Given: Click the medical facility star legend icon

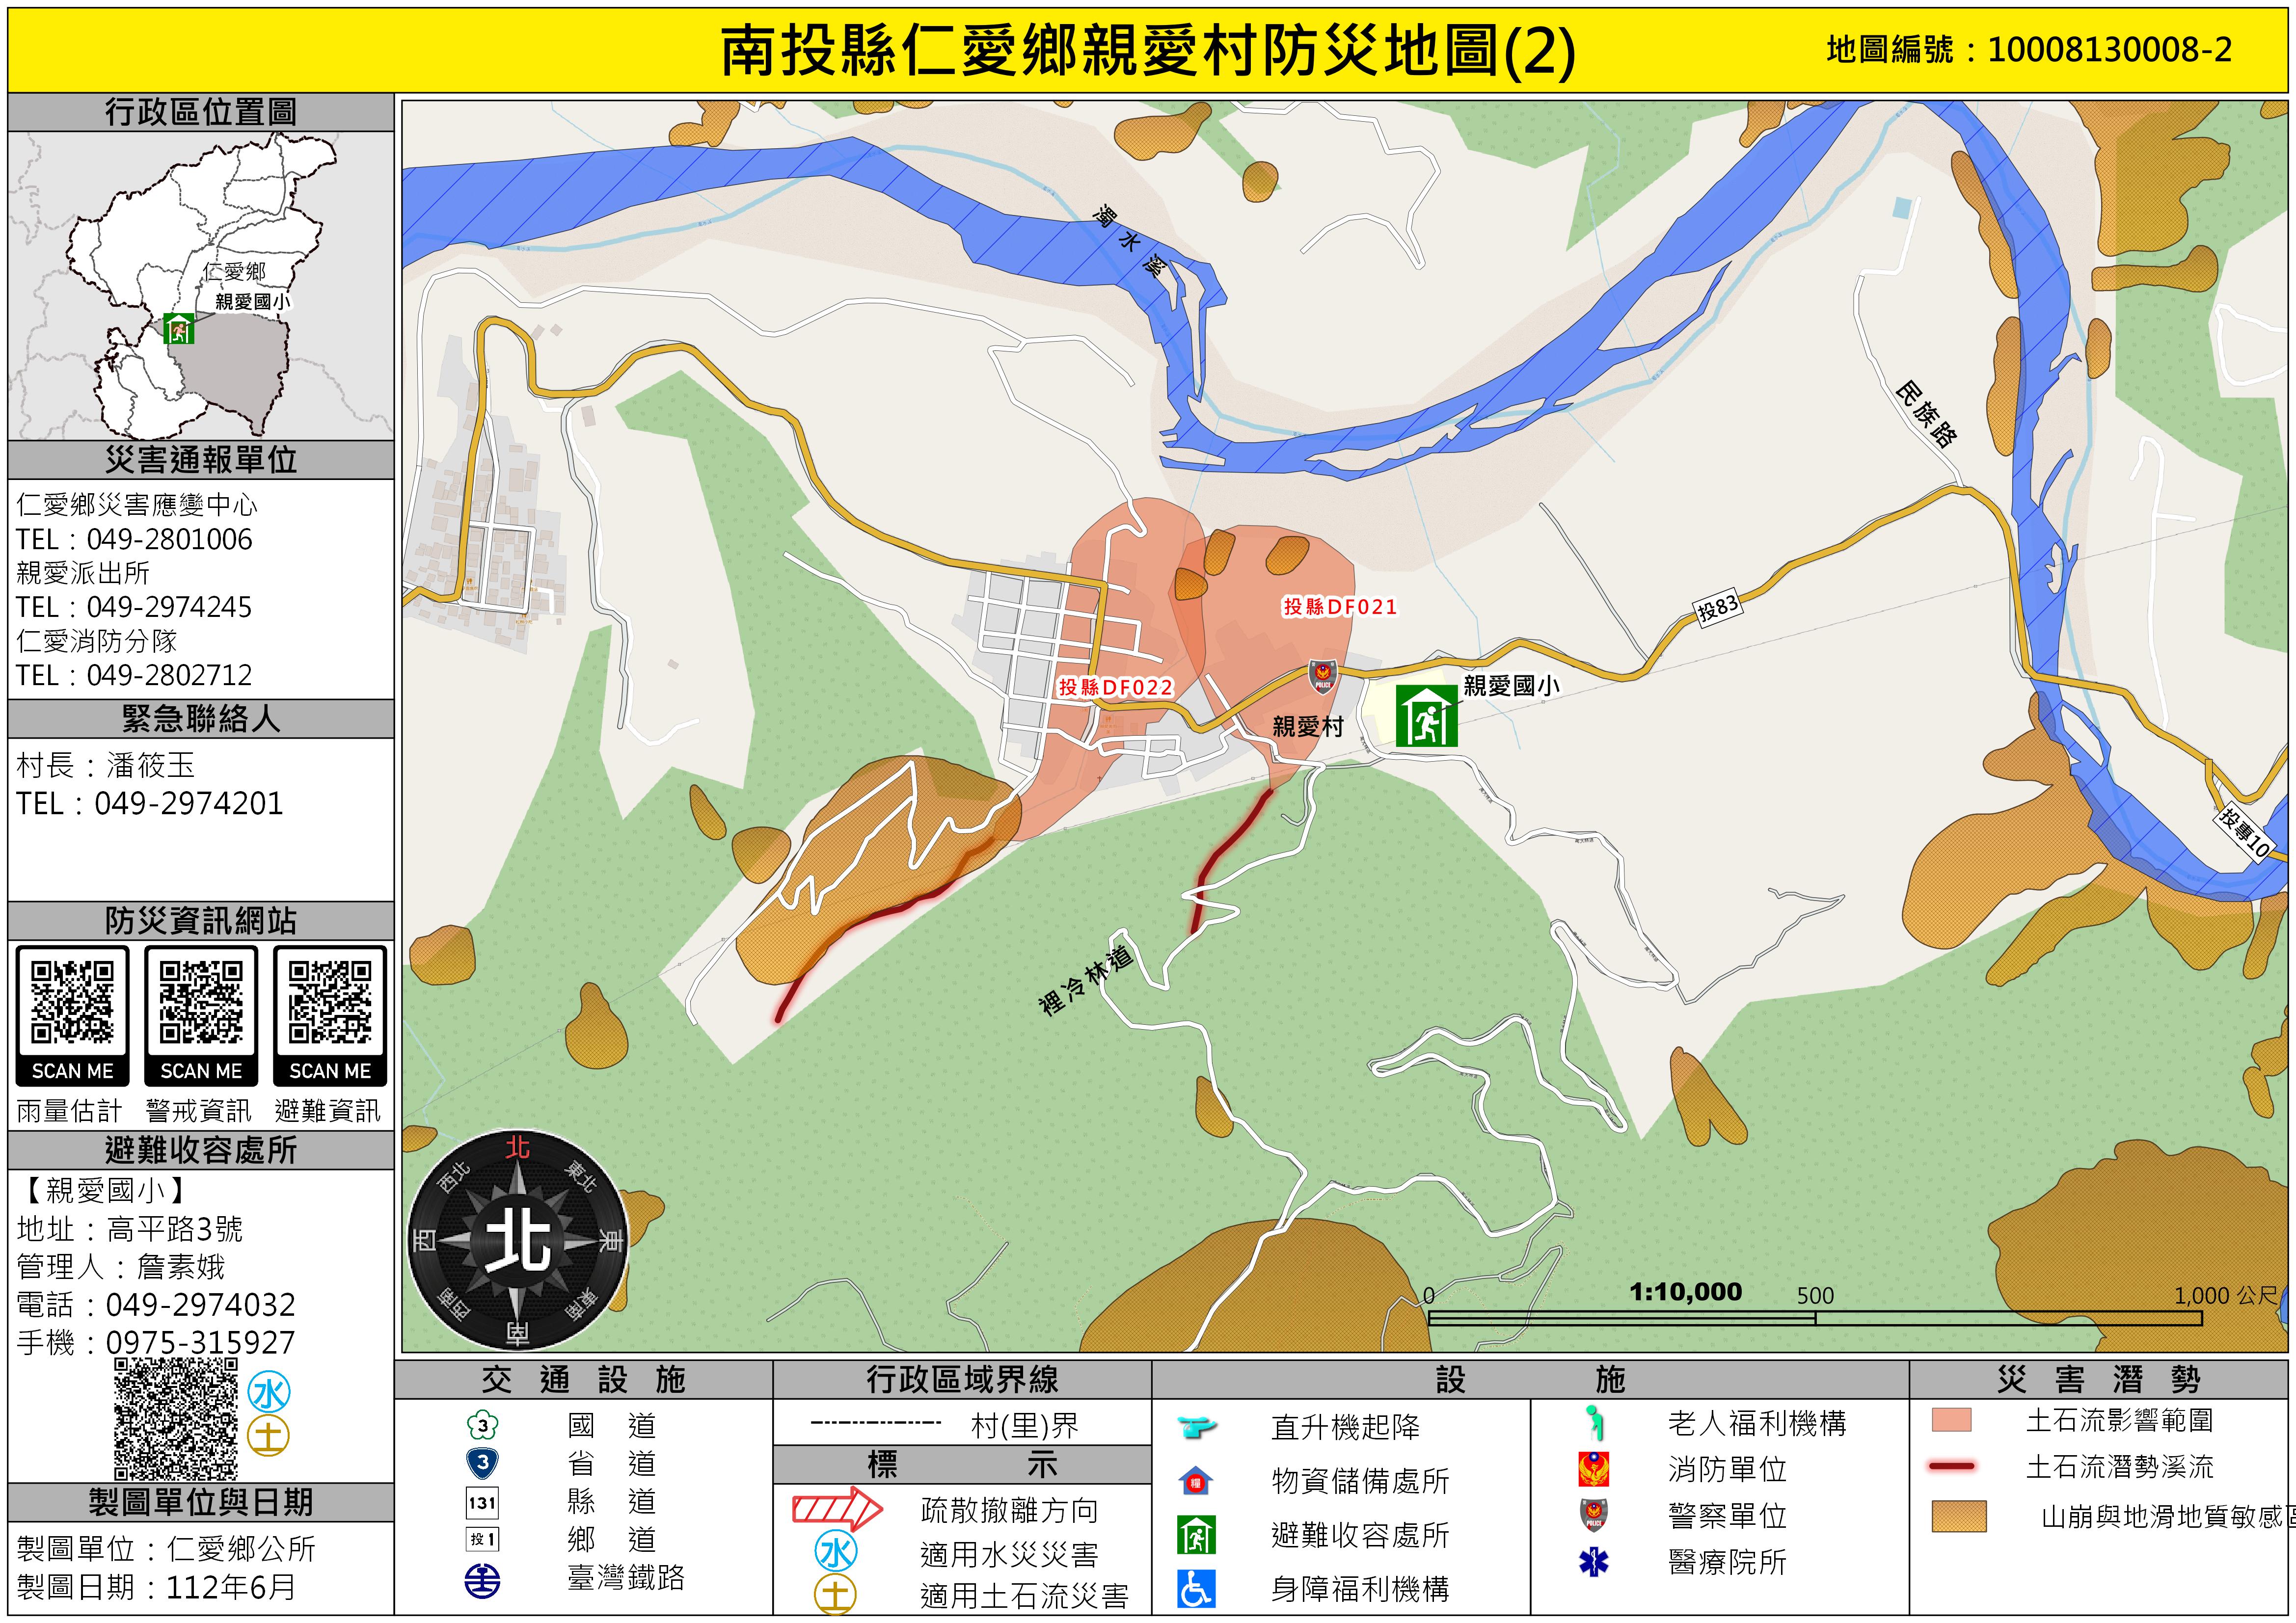Looking at the screenshot, I should 1593,1562.
